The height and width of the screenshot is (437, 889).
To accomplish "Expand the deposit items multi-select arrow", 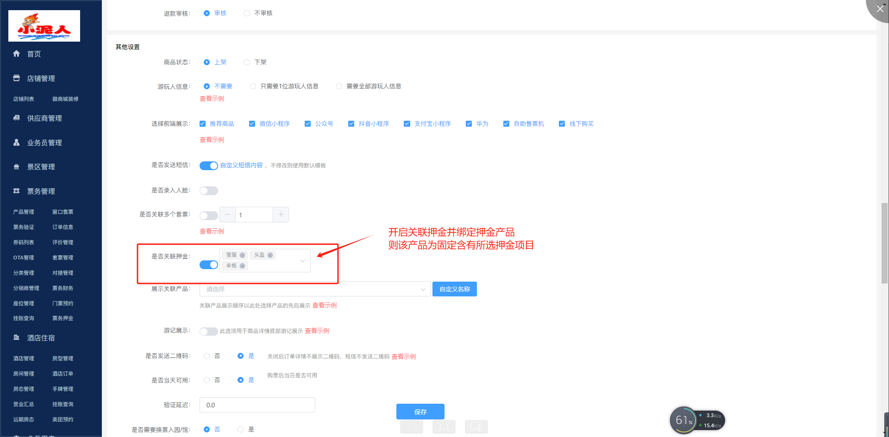I will point(302,261).
